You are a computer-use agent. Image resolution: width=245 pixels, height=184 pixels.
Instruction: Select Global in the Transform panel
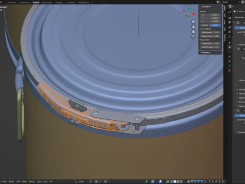point(205,25)
